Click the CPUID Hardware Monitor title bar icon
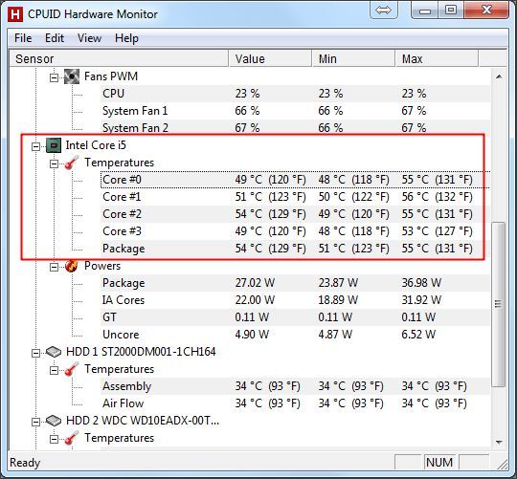Image resolution: width=517 pixels, height=479 pixels. (15, 14)
